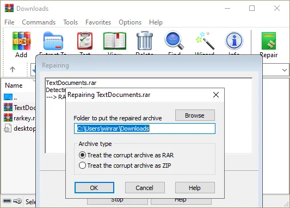Go up one folder with arrow
290x208 pixels.
pyautogui.click(x=13, y=69)
